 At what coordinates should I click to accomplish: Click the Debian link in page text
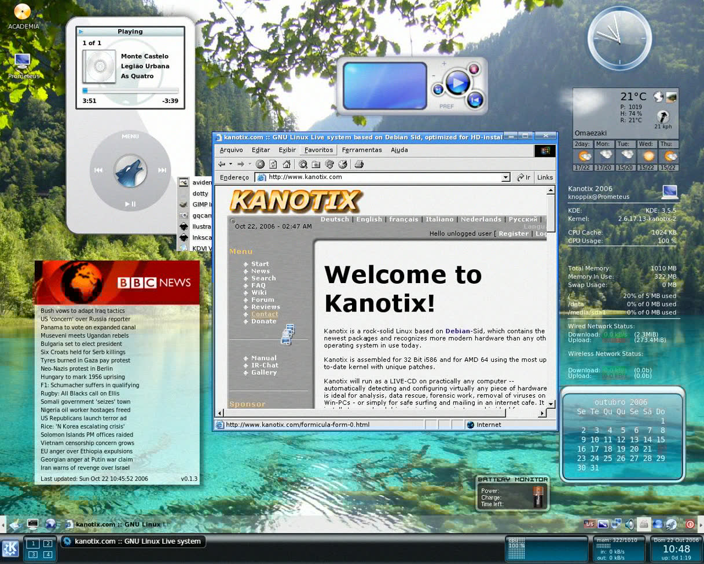pos(458,331)
